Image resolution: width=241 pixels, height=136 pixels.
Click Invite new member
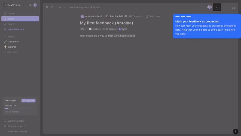[x=17, y=132]
